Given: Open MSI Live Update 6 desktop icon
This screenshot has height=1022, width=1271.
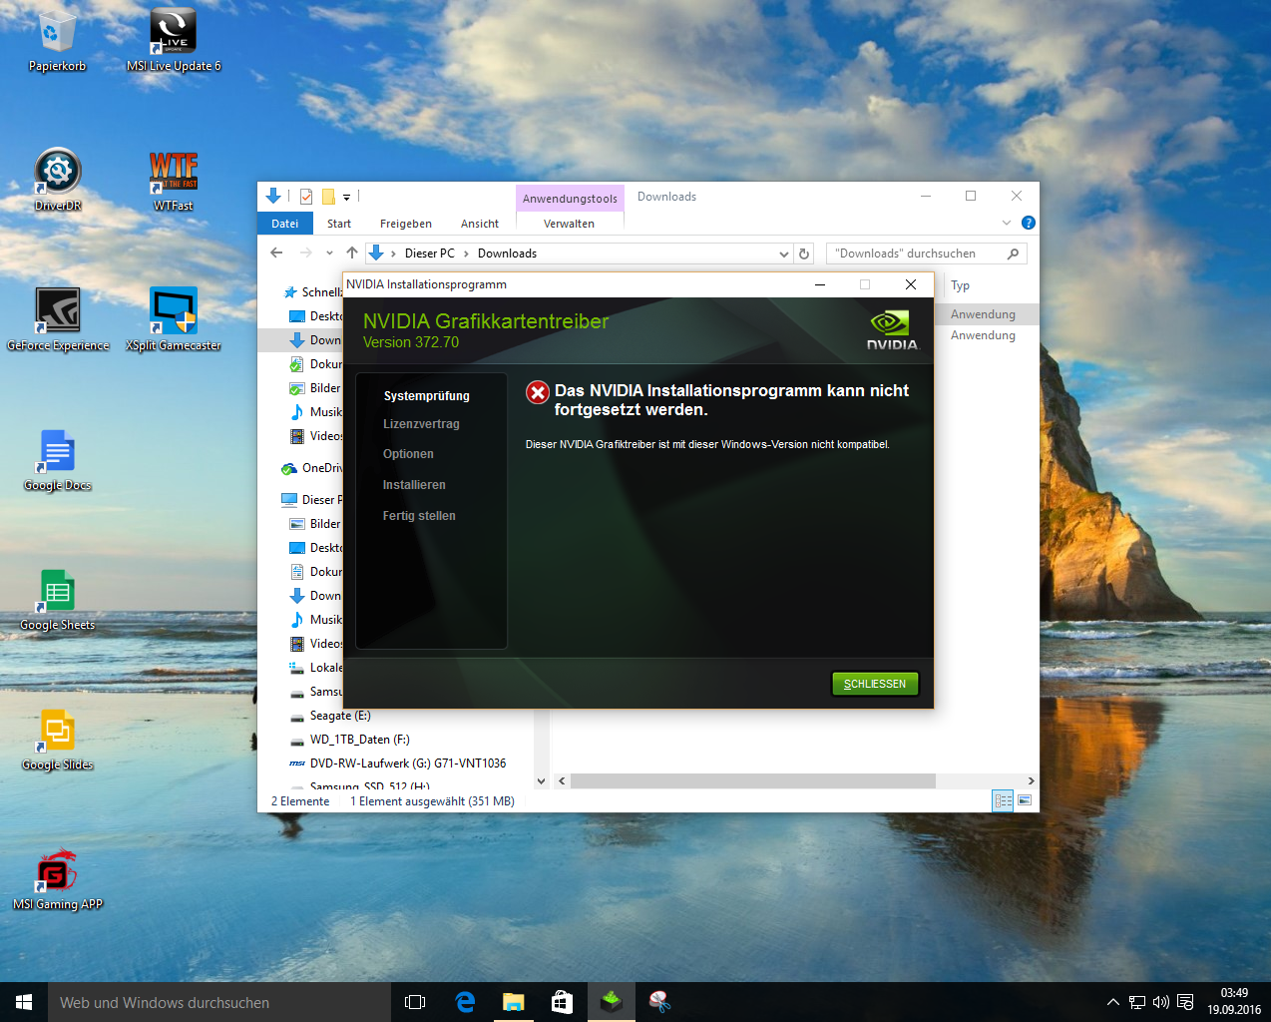Looking at the screenshot, I should 174,42.
